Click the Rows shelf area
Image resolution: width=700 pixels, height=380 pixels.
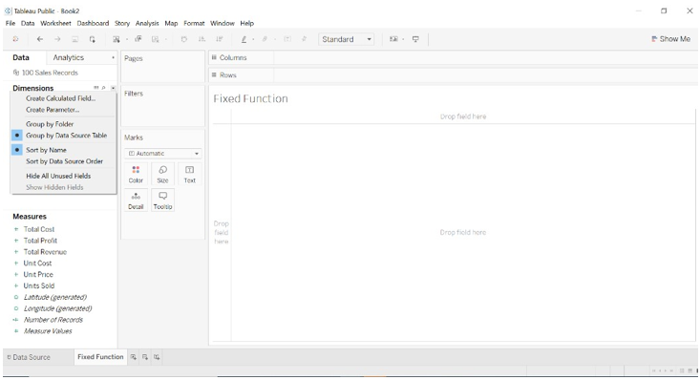point(486,75)
